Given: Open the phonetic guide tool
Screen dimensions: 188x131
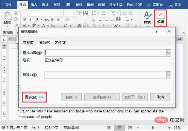Looking at the screenshot, I should [79, 13].
